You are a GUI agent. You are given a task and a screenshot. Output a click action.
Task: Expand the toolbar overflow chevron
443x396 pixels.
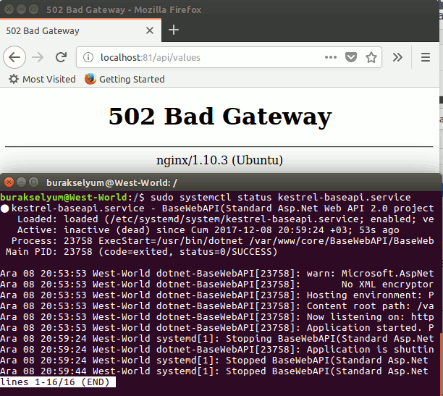coord(397,57)
